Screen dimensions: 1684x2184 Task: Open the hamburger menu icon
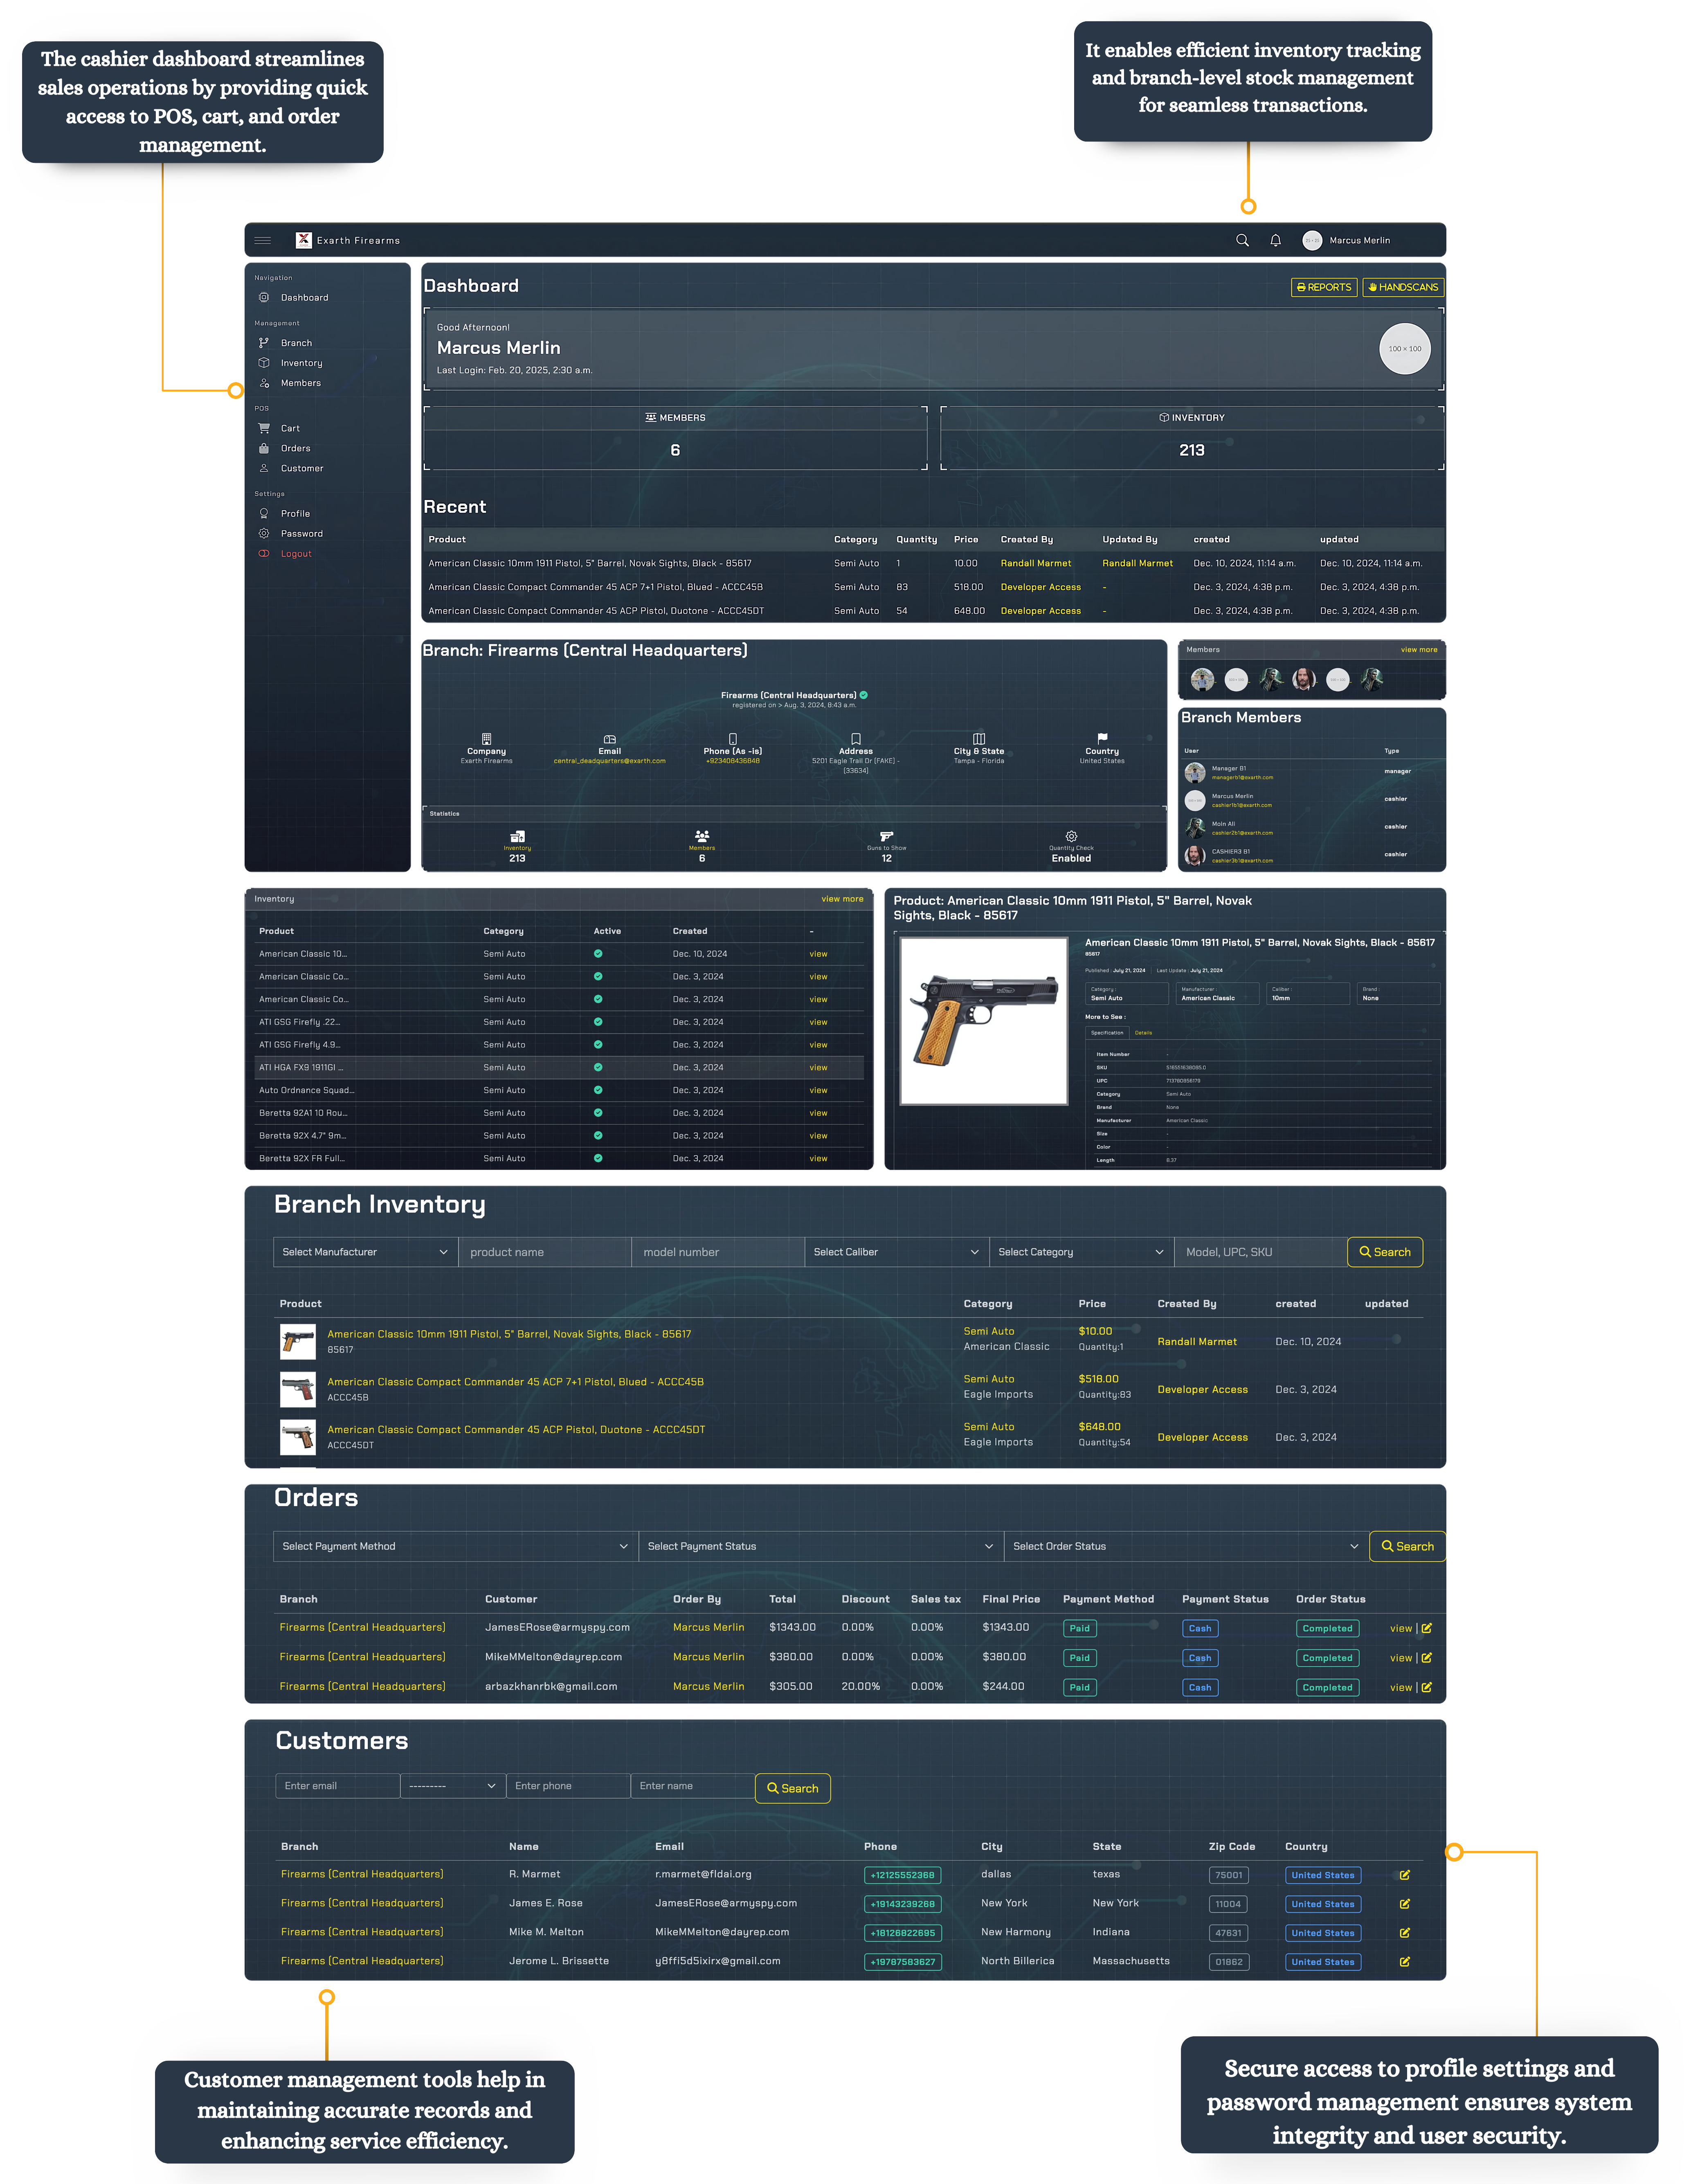pos(263,240)
